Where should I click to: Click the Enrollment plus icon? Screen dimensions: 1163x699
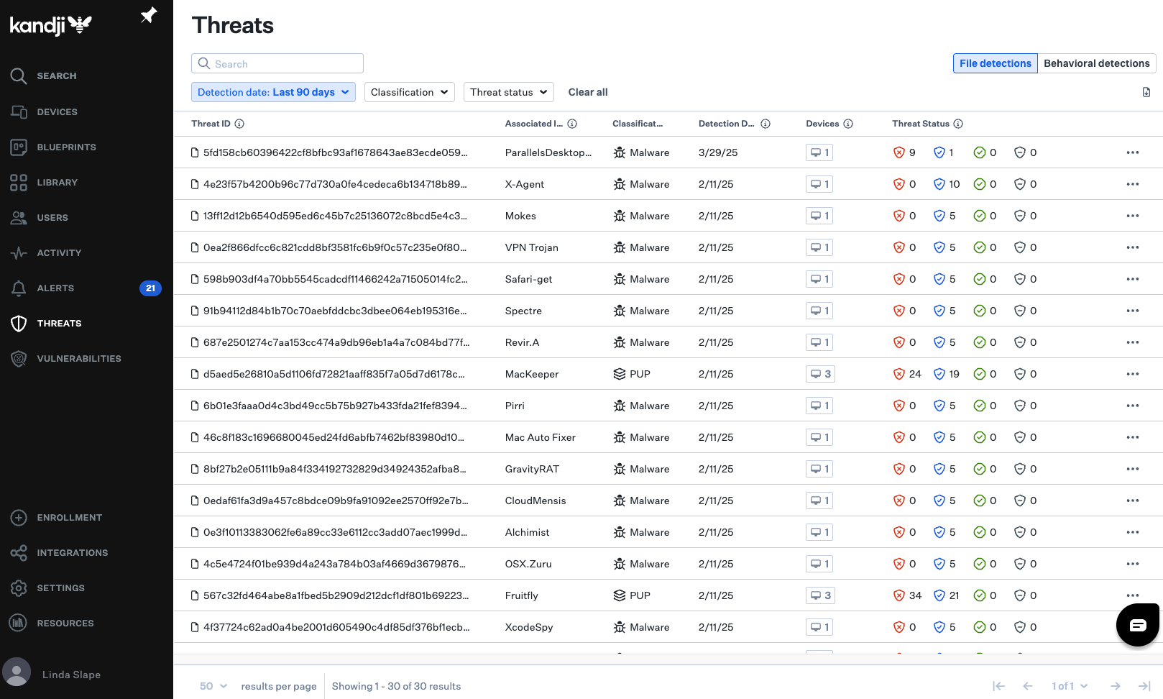19,517
